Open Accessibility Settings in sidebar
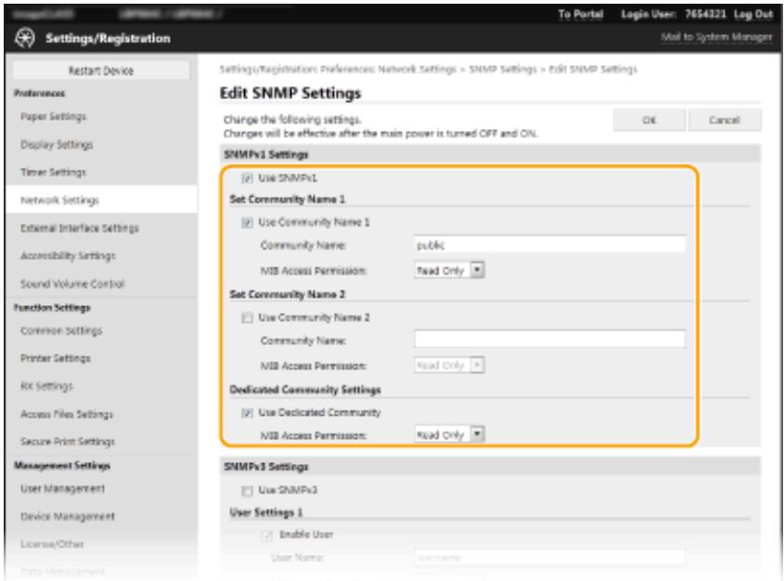 point(68,256)
